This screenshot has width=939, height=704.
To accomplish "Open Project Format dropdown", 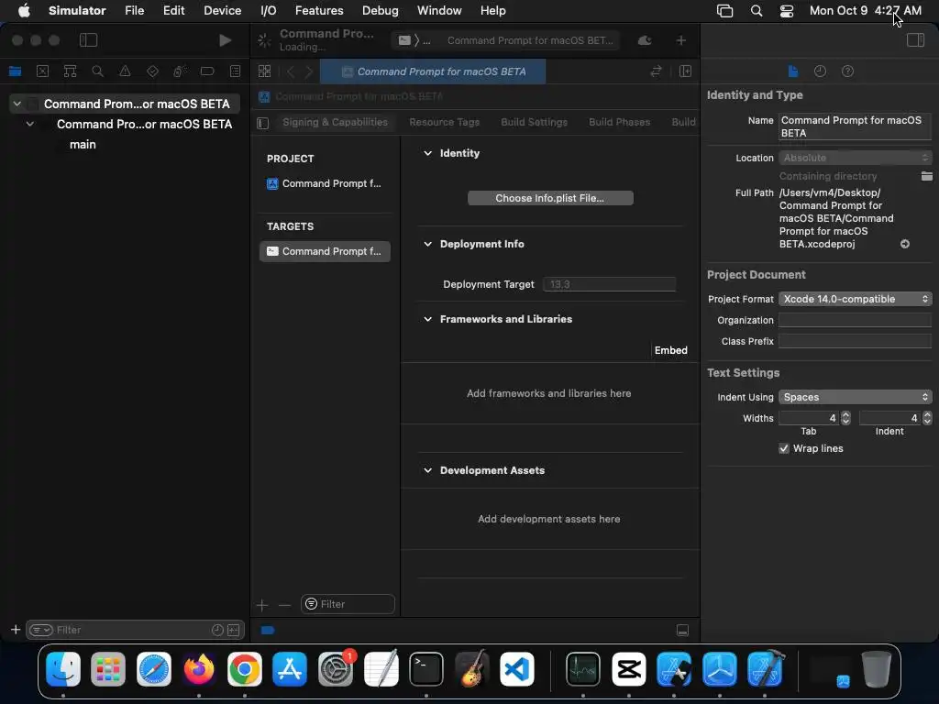I will tap(855, 299).
